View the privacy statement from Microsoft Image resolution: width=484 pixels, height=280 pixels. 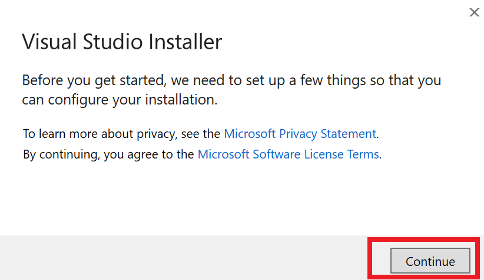pyautogui.click(x=300, y=134)
